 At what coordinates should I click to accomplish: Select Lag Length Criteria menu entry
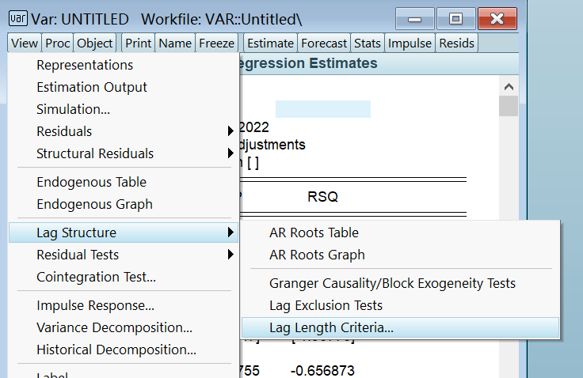[x=331, y=327]
